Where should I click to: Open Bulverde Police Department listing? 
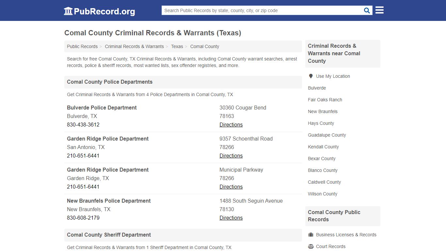102,108
